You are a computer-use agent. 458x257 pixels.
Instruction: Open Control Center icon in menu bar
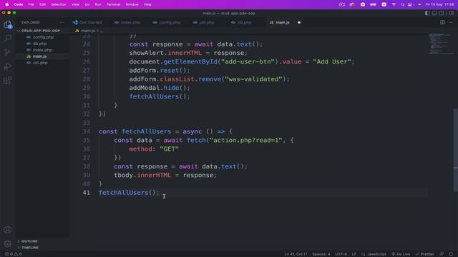tap(410, 4)
